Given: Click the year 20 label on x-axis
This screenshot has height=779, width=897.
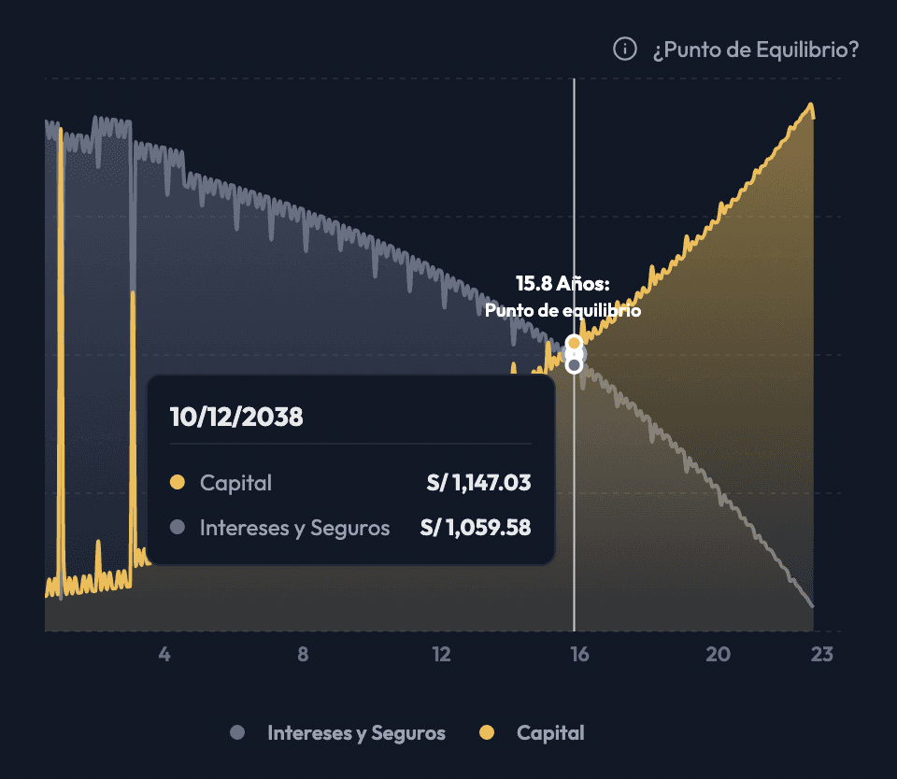Looking at the screenshot, I should pyautogui.click(x=718, y=654).
